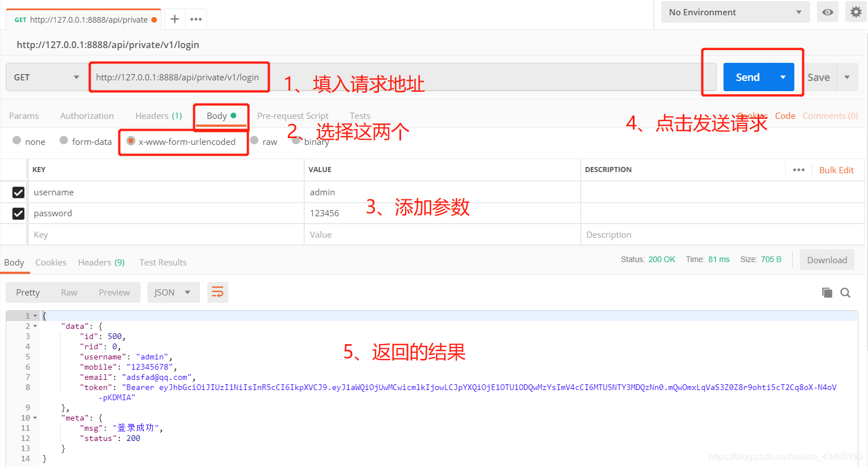Click the 705 B size value
The image size is (868, 467).
771,259
